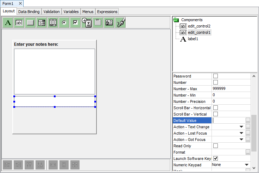Open the Numeric Keypad dropdown
This screenshot has width=259, height=173.
247,165
